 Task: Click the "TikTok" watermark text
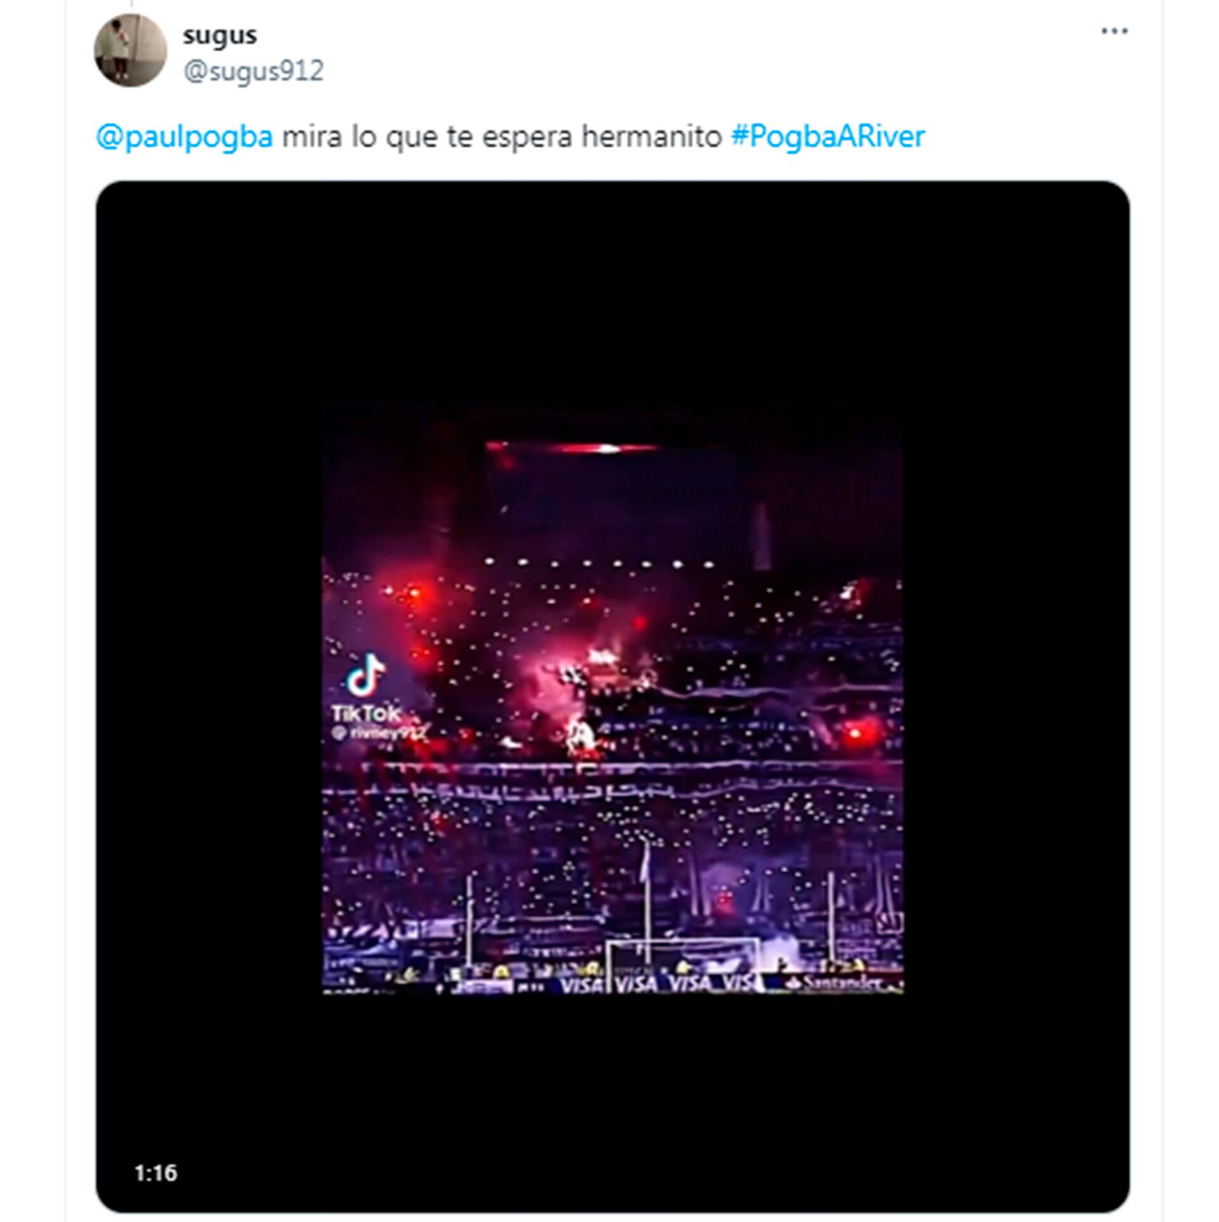click(366, 713)
